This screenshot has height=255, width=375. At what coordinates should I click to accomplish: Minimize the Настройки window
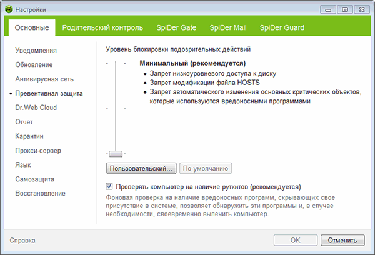click(x=328, y=10)
